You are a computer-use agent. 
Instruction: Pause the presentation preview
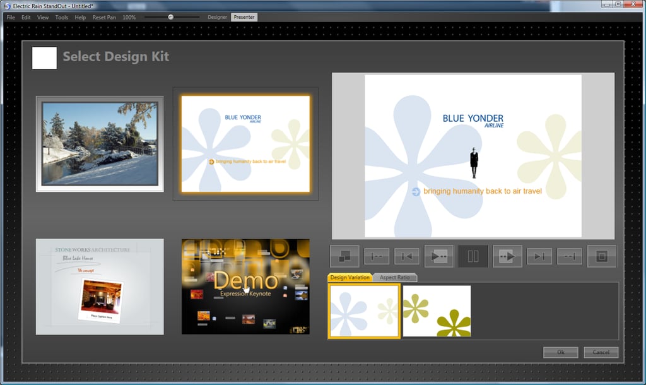tap(473, 256)
